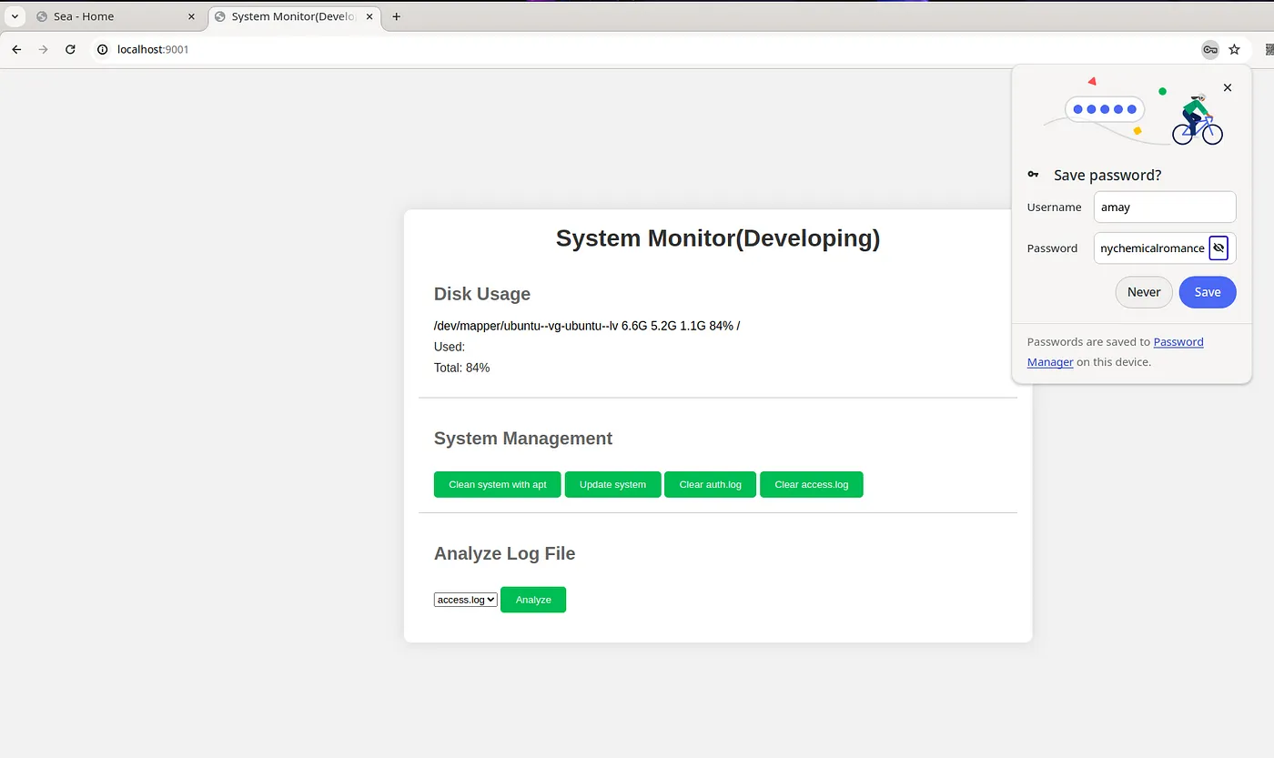
Task: Click Clear access.log button
Action: [811, 484]
